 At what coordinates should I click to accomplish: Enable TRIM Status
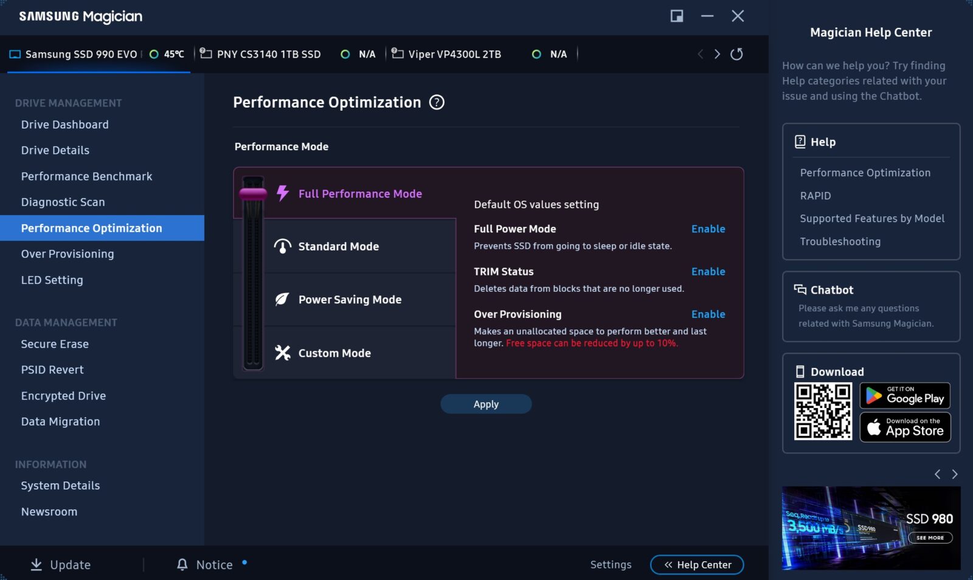click(x=708, y=272)
